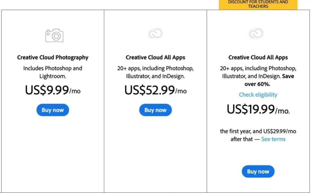This screenshot has width=311, height=193.
Task: Select the Creative Cloud Photography heading
Action: point(53,57)
